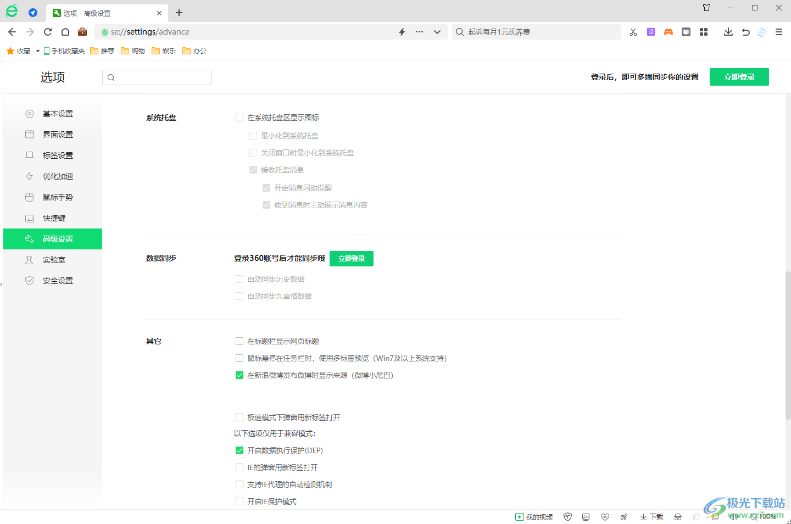Open the extensions grid icon
The height and width of the screenshot is (524, 791).
[704, 32]
